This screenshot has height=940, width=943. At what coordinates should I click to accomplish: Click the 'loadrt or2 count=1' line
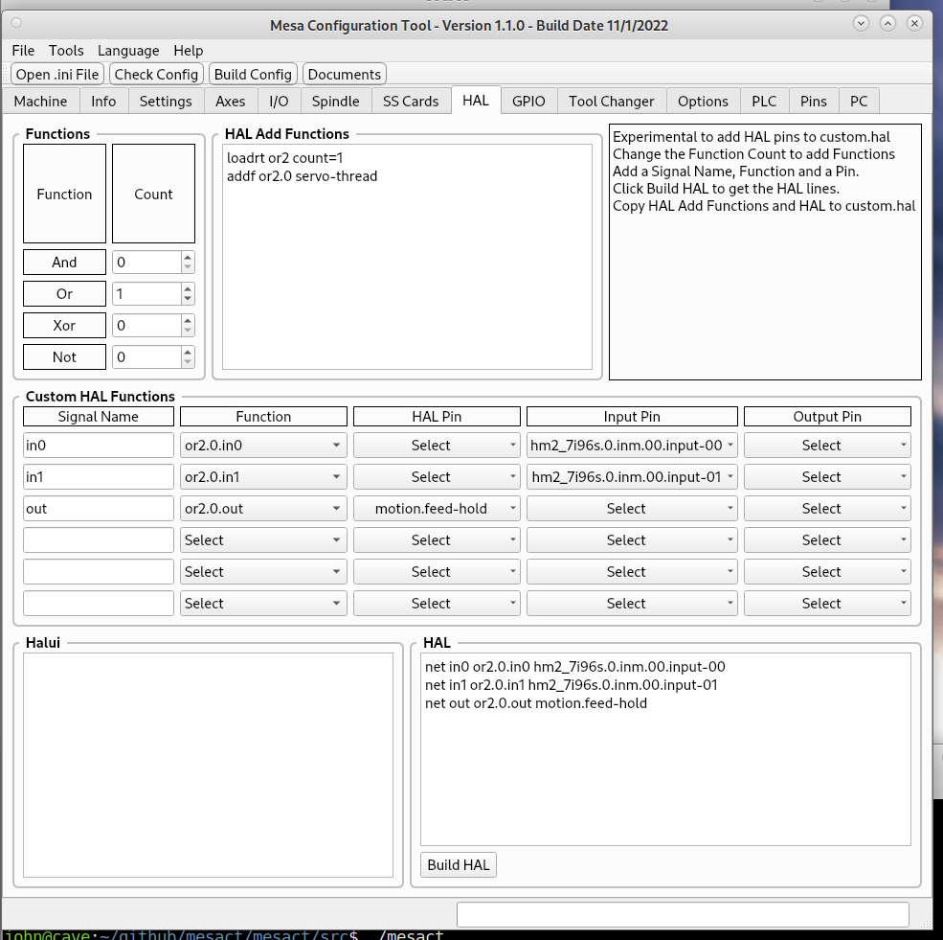[284, 158]
